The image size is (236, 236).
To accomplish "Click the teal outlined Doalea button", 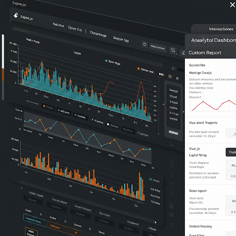I will [35, 220].
